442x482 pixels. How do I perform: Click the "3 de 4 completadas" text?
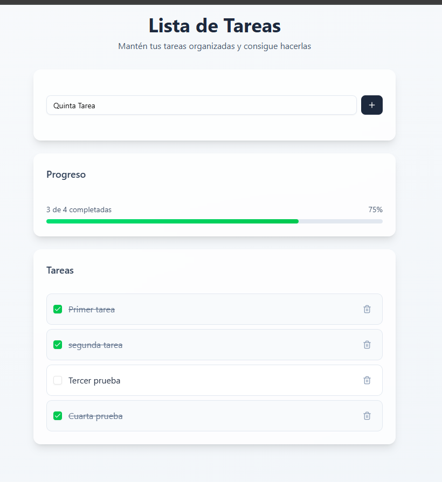79,209
